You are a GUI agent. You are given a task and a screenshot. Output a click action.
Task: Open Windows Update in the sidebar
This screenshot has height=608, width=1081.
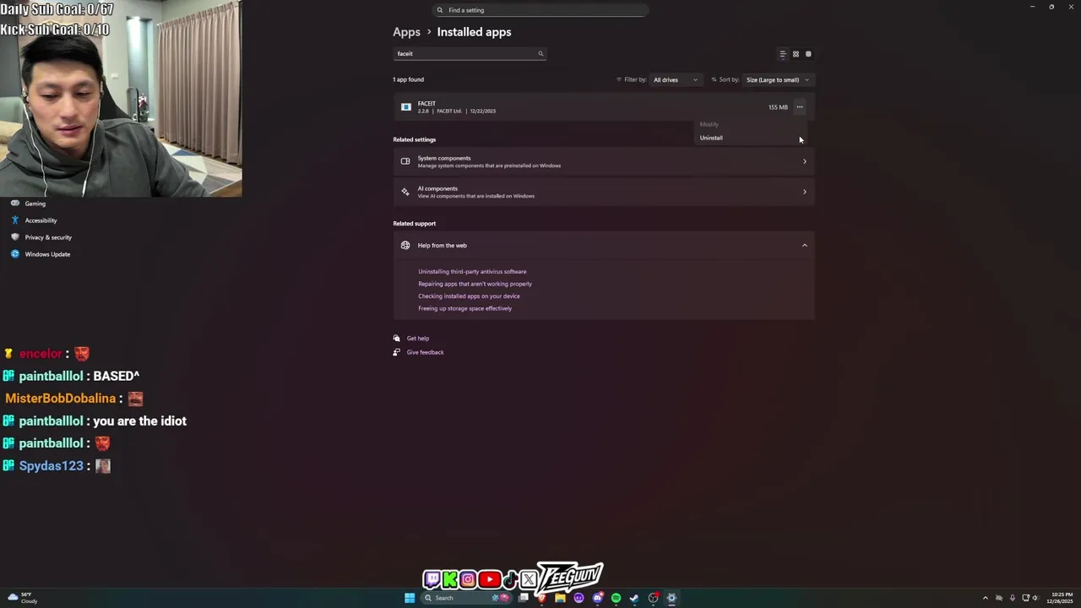[x=47, y=254]
